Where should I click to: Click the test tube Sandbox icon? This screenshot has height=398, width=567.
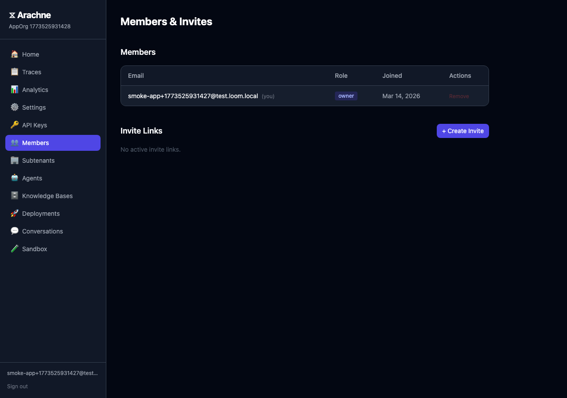(15, 249)
